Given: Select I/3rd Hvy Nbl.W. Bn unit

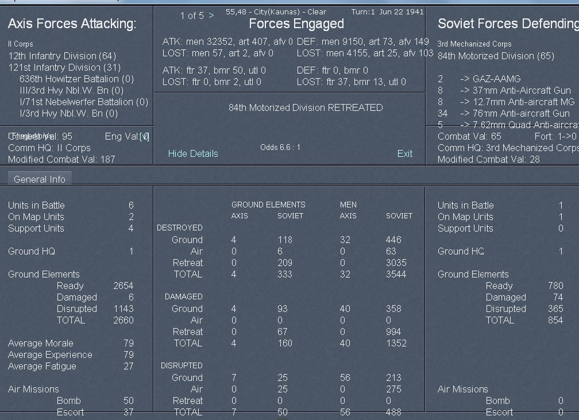Looking at the screenshot, I should 69,113.
